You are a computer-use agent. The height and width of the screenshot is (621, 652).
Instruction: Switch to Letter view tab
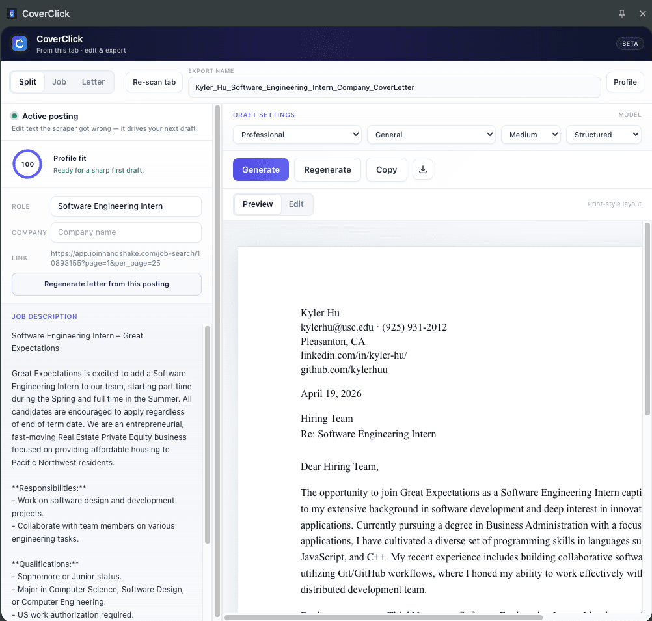[x=93, y=82]
